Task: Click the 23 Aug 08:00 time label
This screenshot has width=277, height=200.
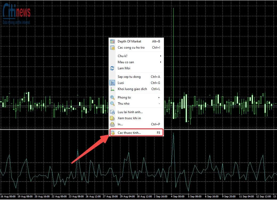Action: pos(76,197)
